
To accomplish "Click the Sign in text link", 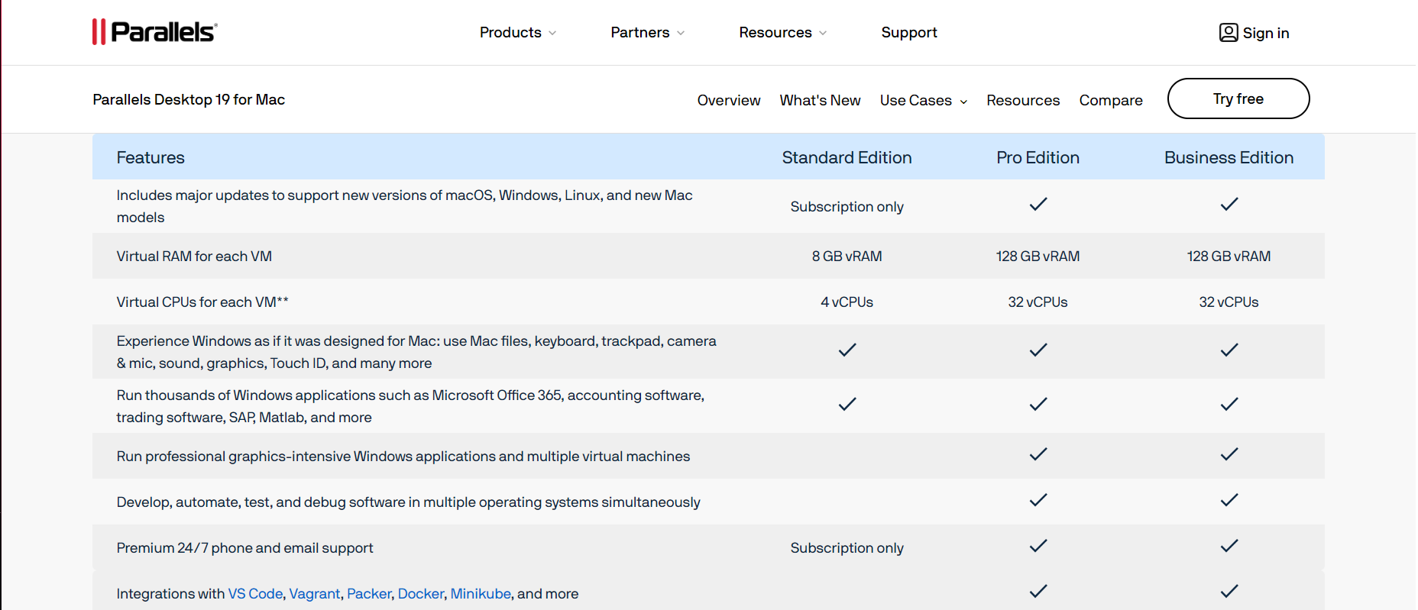I will (1265, 33).
